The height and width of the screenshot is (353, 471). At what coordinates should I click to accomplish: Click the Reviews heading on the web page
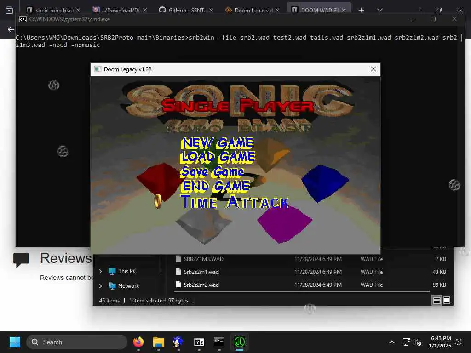[x=66, y=258]
